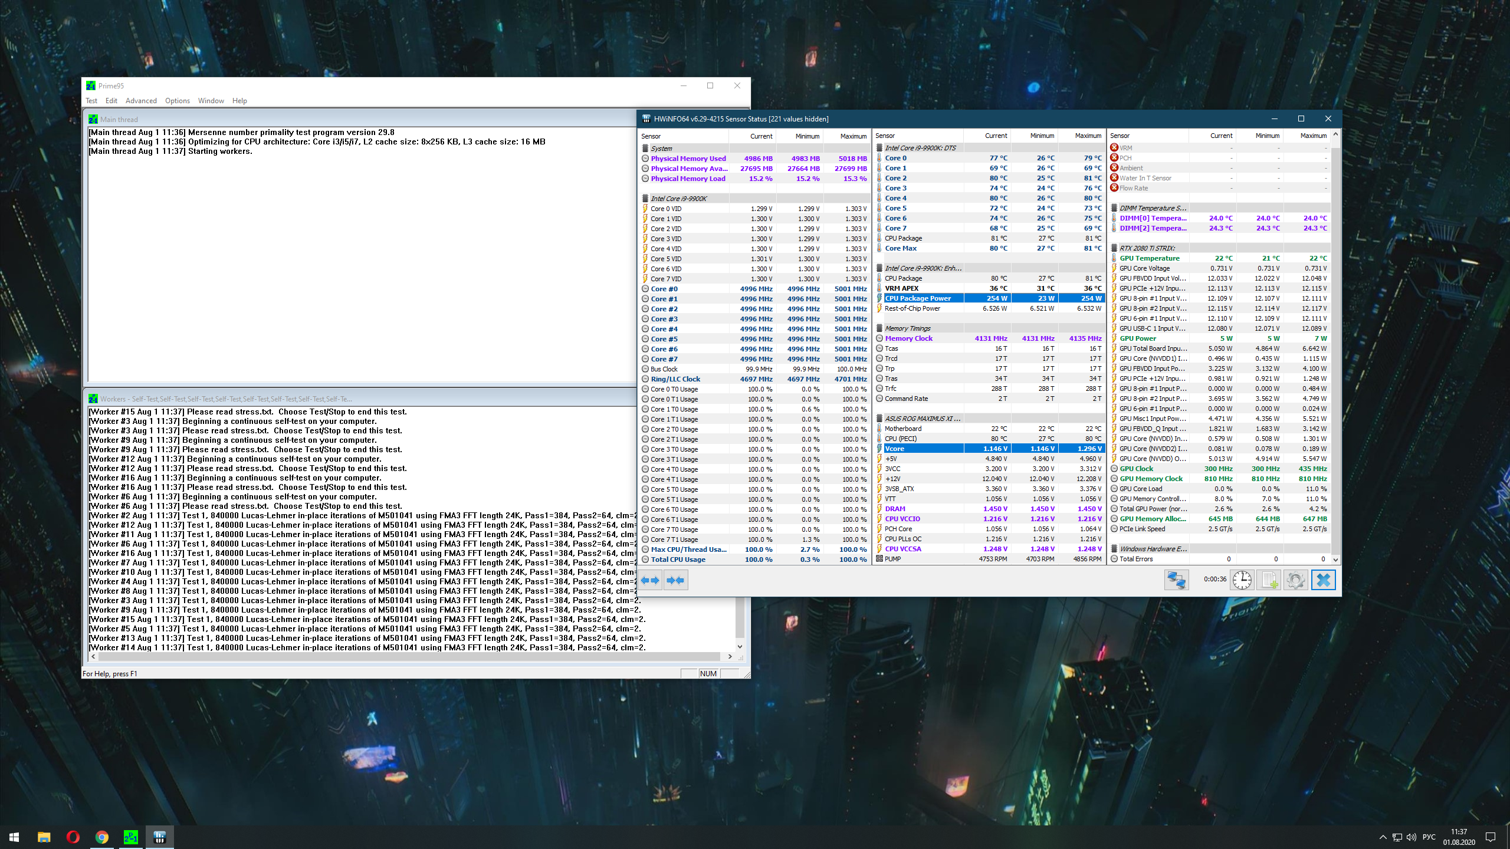Image resolution: width=1510 pixels, height=849 pixels.
Task: Open the Advanced menu in Prime95
Action: pos(141,101)
